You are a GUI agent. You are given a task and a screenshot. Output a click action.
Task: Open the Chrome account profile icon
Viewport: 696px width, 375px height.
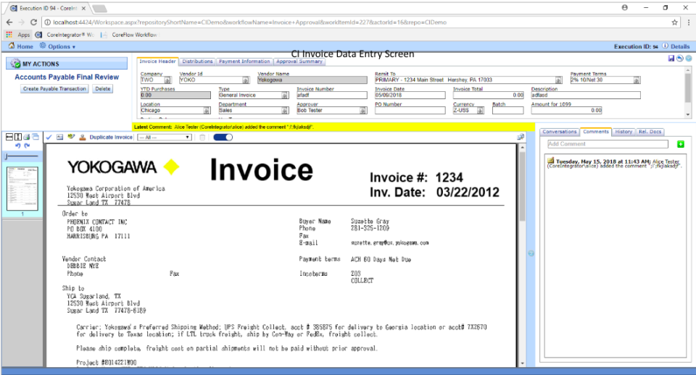[x=625, y=7]
